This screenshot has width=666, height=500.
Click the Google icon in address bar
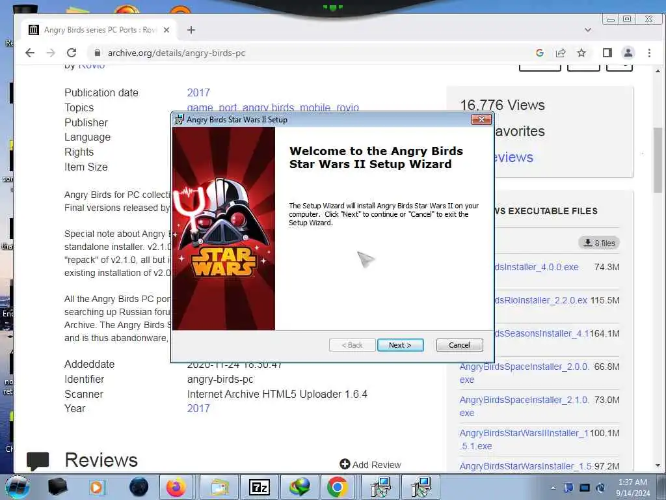pos(540,53)
